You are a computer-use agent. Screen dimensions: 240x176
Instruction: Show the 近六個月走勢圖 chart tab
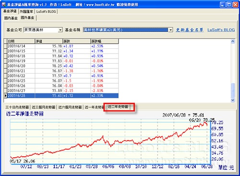coord(70,107)
